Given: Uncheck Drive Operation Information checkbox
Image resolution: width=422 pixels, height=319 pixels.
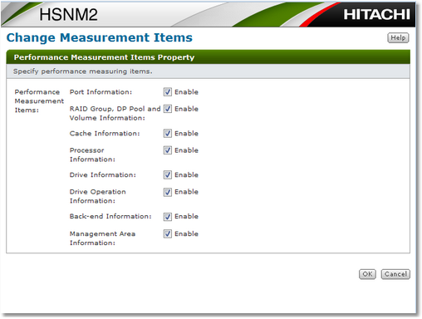Looking at the screenshot, I should point(167,192).
